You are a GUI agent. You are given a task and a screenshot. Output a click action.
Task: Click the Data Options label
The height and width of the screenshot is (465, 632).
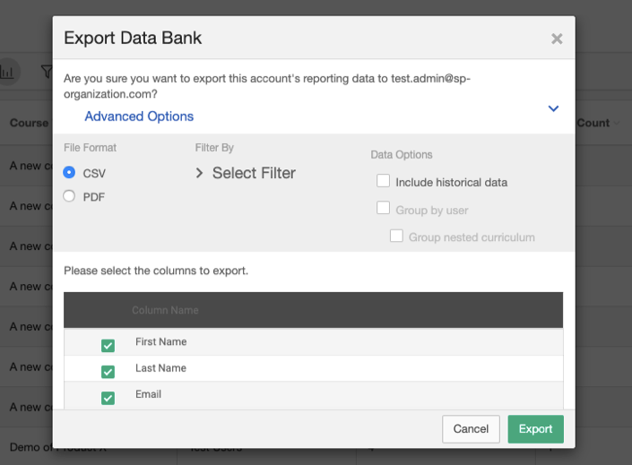(x=402, y=155)
